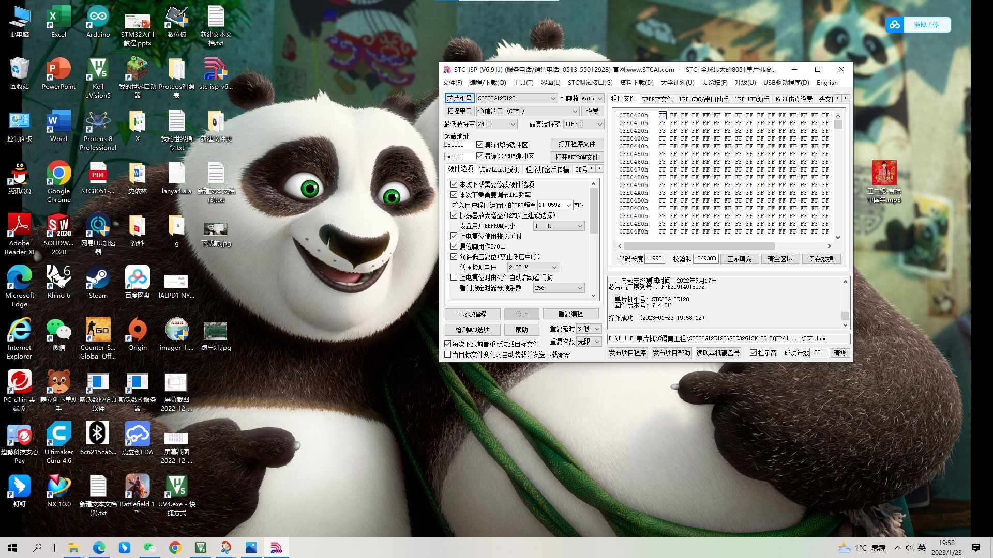Screen dimensions: 993x558
Task: Open Adobe Reader XI icon
Action: pyautogui.click(x=19, y=234)
